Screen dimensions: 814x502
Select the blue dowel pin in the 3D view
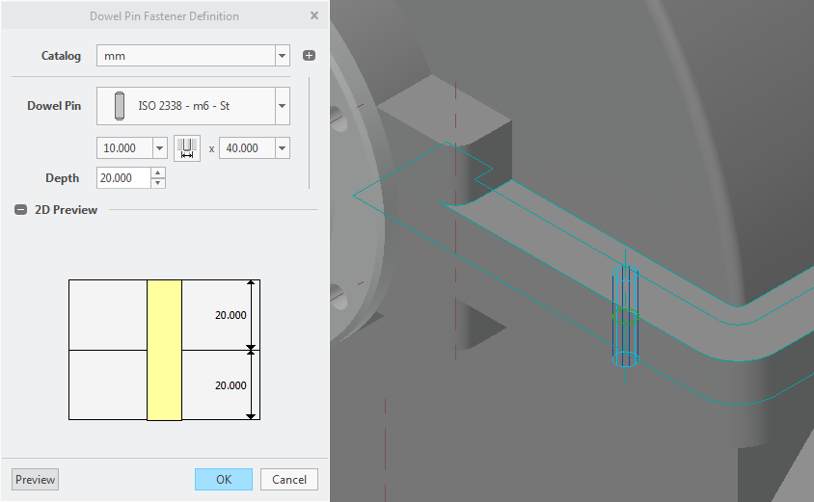coord(625,316)
